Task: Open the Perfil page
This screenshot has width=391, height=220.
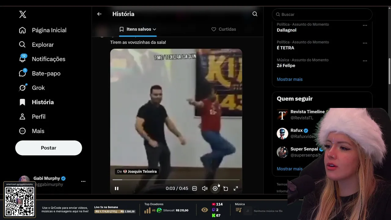Action: tap(32, 116)
